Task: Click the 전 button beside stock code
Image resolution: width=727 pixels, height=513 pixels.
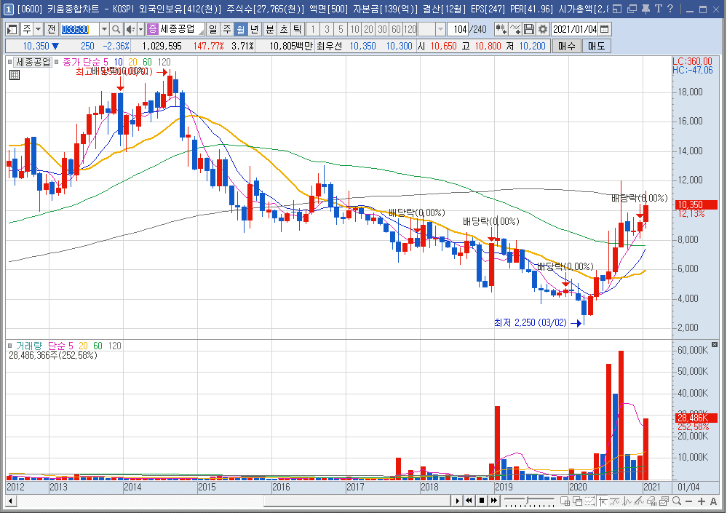Action: coord(51,30)
